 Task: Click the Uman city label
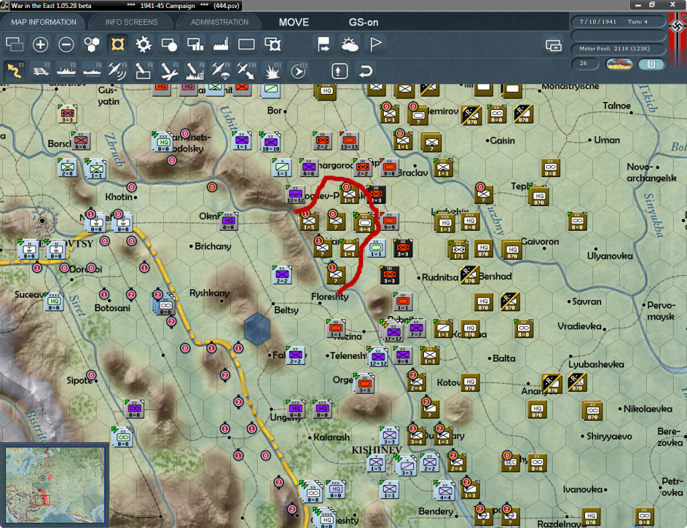tap(606, 140)
